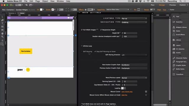Click the Loading color swatch
This screenshot has width=189, height=106.
122,88
